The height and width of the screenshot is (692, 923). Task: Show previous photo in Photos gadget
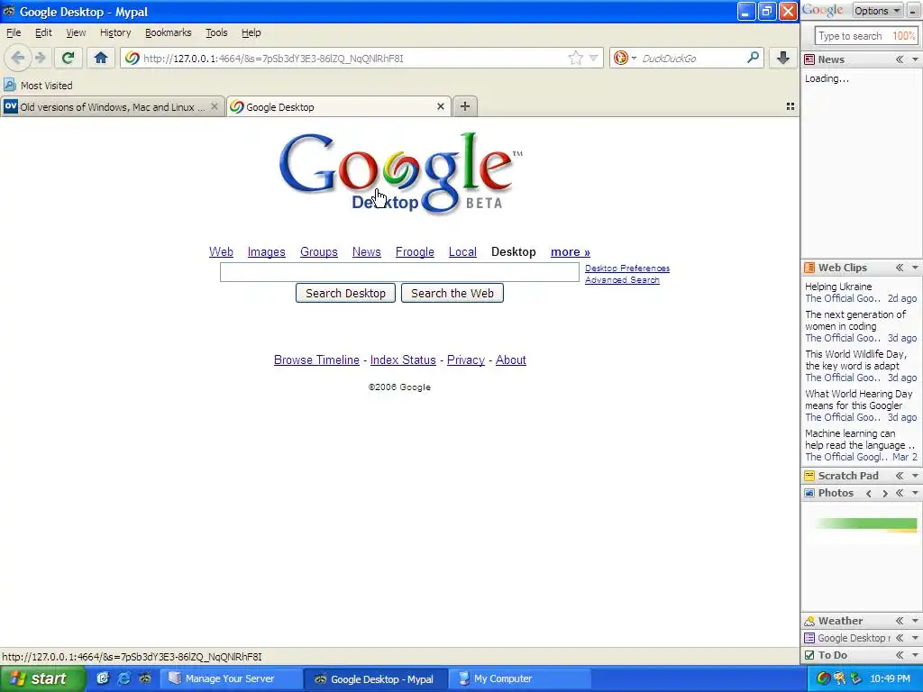coord(869,493)
